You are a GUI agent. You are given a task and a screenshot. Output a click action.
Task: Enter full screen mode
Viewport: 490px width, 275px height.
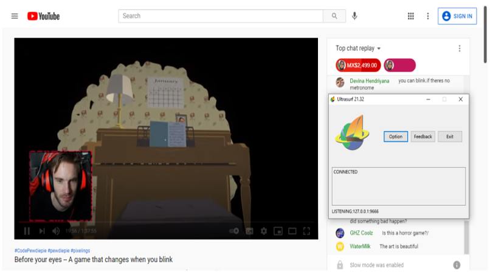tap(306, 231)
